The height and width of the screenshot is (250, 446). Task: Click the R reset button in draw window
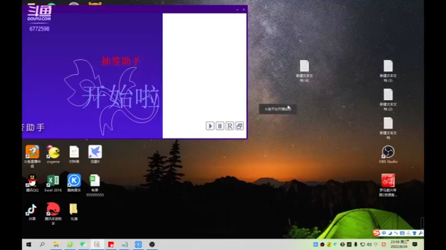pyautogui.click(x=230, y=126)
